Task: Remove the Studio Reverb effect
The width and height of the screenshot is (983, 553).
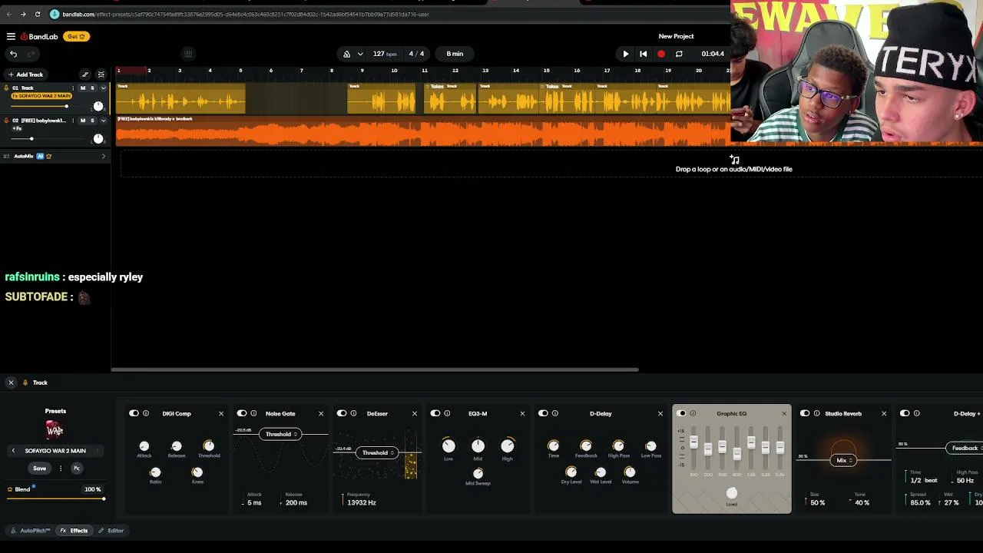Action: tap(884, 414)
